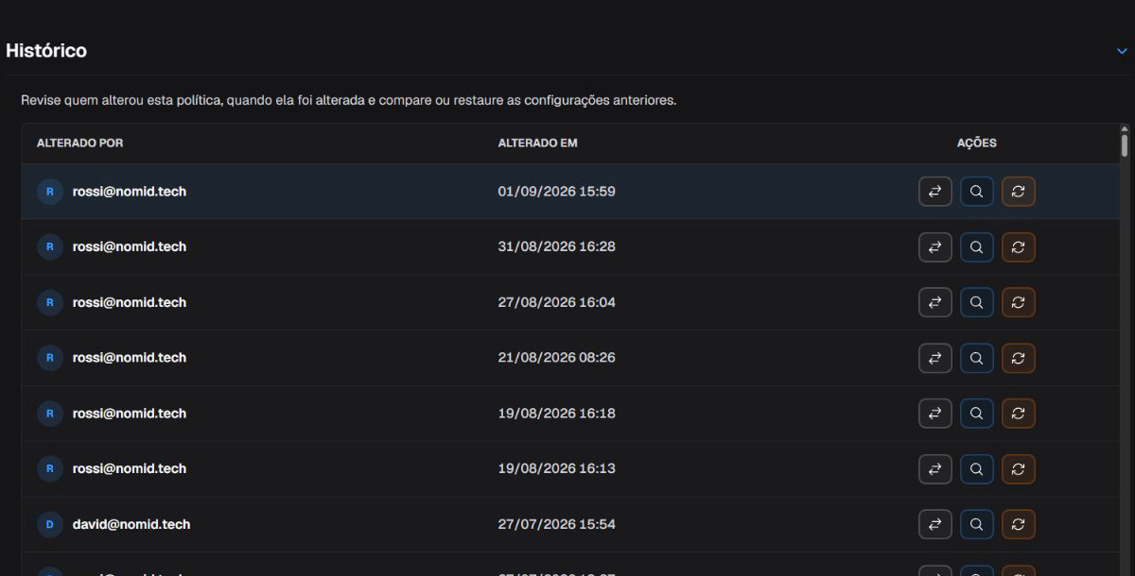
Task: Compare the 01/09/2026 15:59 version
Action: (935, 192)
